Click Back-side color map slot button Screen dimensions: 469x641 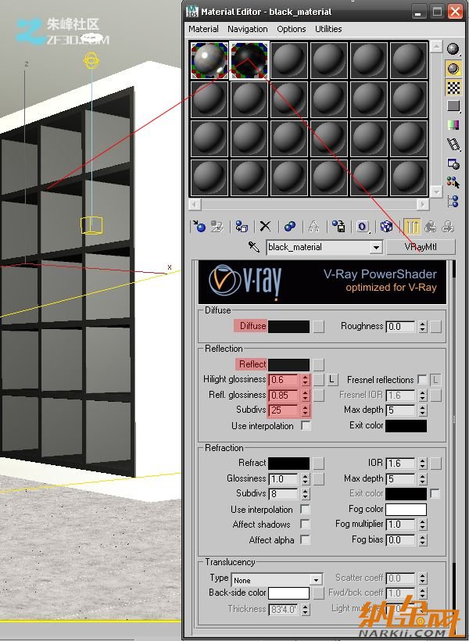point(318,593)
